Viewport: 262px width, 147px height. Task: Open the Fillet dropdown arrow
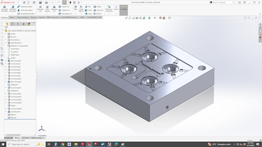pyautogui.click(x=76, y=14)
